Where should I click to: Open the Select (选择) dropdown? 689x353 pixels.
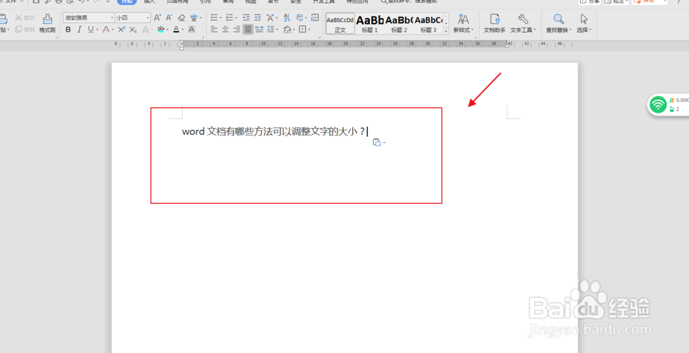tap(584, 23)
